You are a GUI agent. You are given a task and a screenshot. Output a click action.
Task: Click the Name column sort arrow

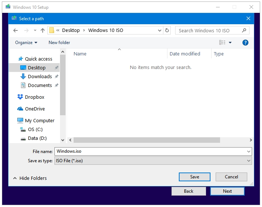click(119, 49)
